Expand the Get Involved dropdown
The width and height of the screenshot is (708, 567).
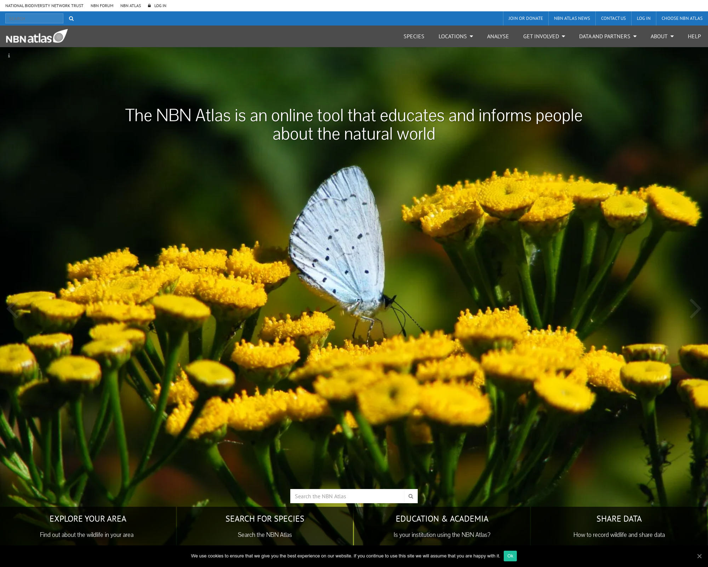544,37
